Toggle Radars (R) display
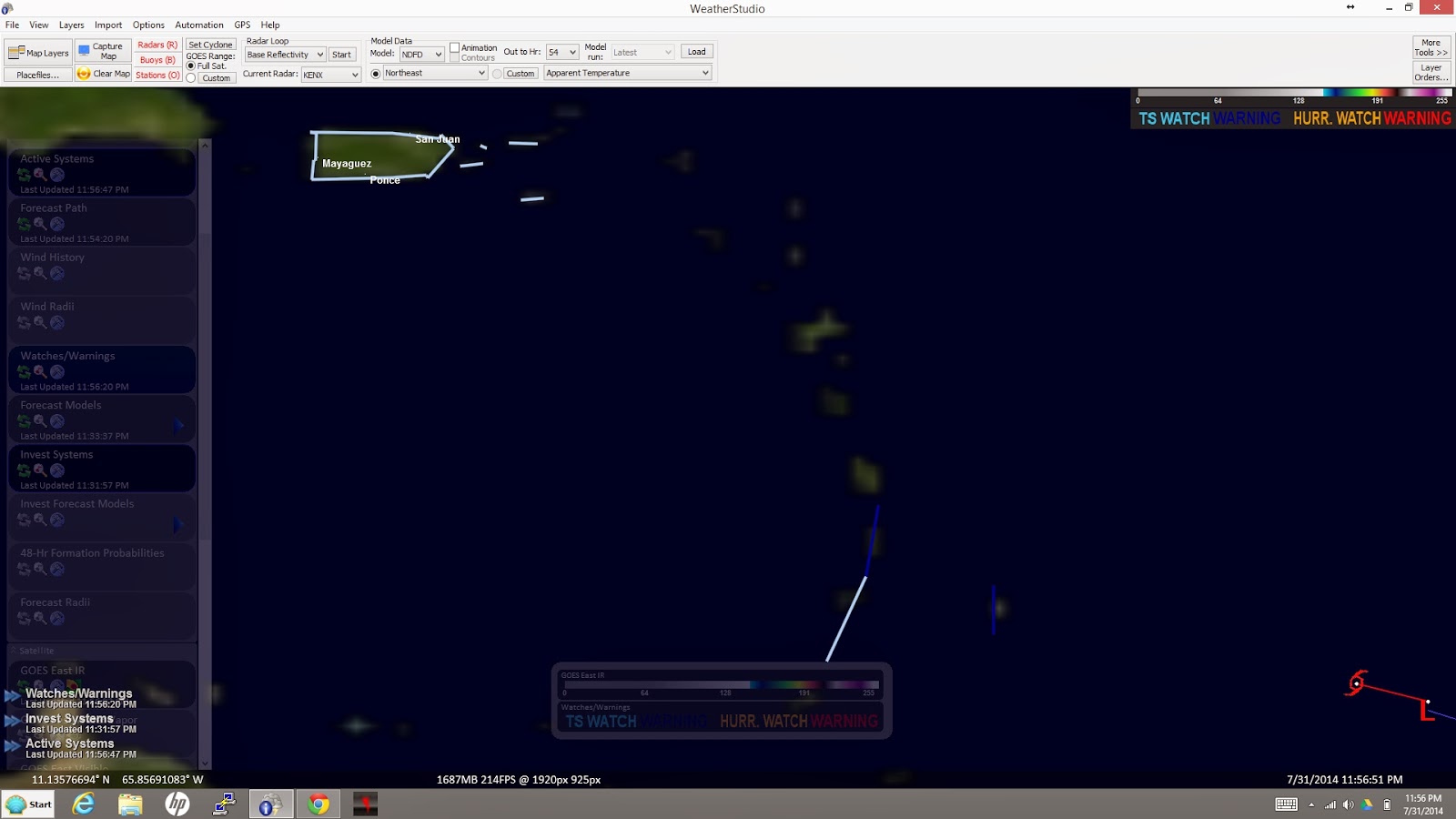 (157, 45)
